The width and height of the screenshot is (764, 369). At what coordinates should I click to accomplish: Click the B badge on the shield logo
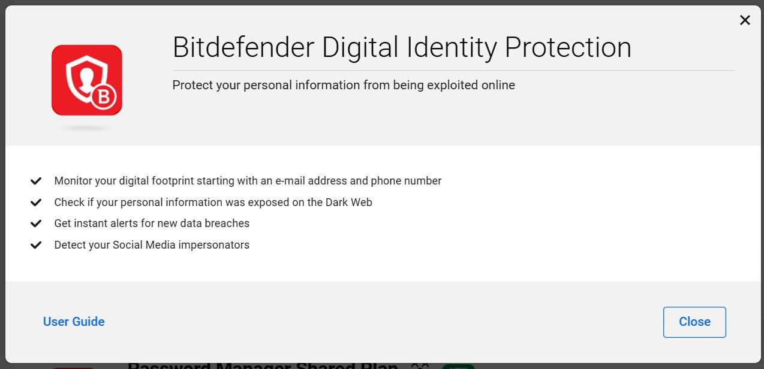click(104, 98)
